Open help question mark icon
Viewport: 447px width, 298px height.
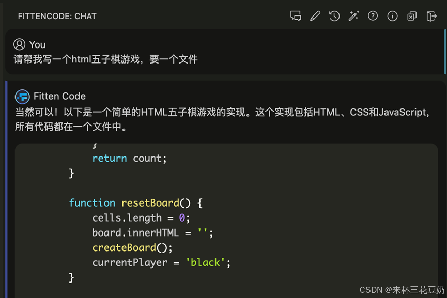pos(373,16)
